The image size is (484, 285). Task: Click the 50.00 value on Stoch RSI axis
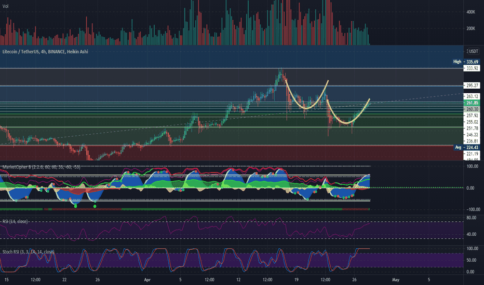470,260
